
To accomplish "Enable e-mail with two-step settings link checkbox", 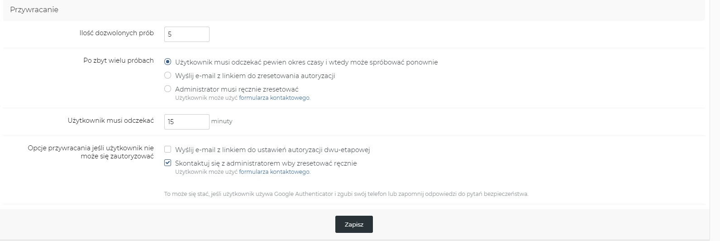I will tap(168, 149).
